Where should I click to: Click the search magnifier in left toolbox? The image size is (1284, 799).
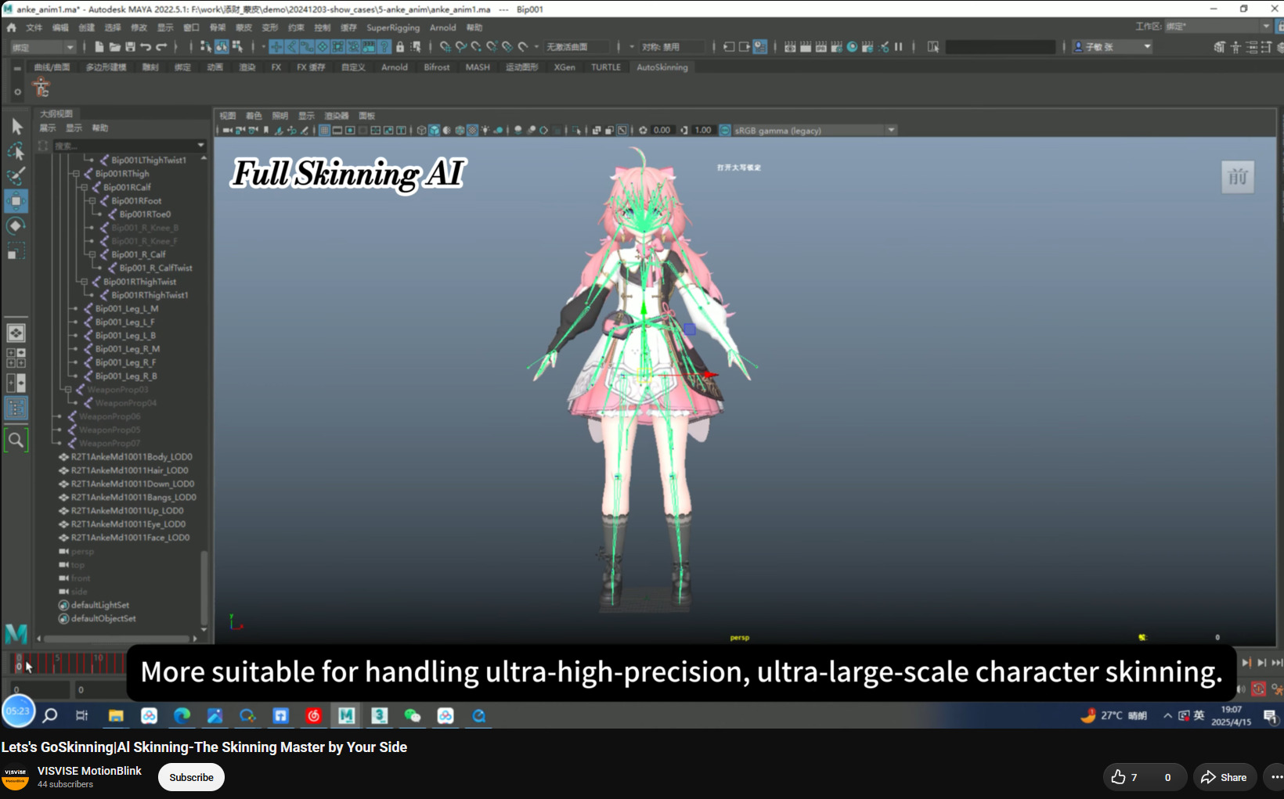point(16,440)
